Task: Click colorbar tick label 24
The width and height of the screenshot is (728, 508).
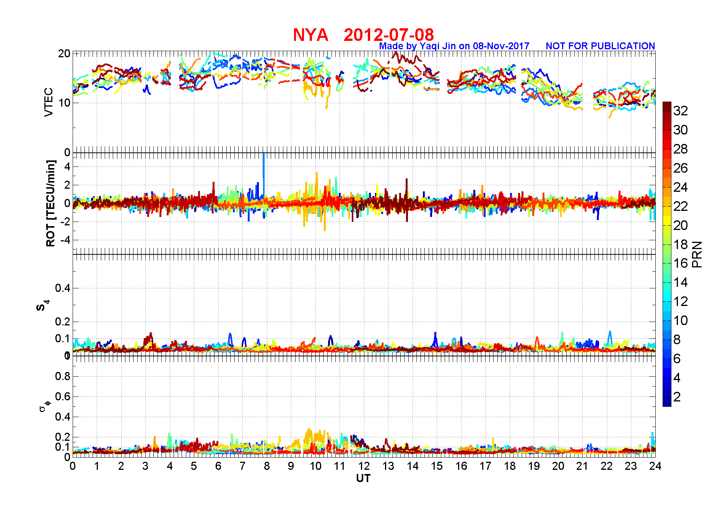Action: (681, 187)
